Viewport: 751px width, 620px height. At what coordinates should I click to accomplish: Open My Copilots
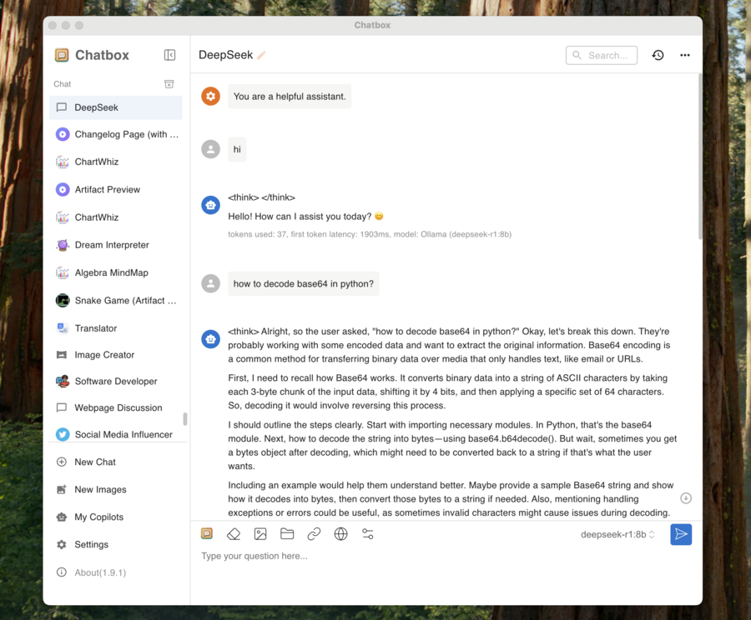(x=99, y=517)
